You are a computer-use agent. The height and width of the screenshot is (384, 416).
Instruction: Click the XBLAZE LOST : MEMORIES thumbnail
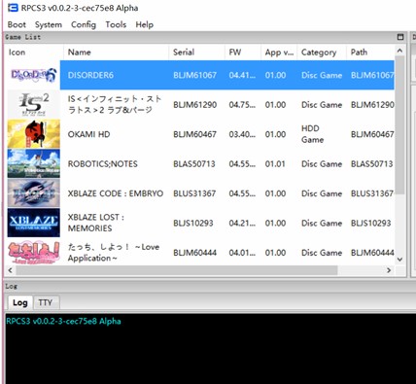pyautogui.click(x=34, y=223)
